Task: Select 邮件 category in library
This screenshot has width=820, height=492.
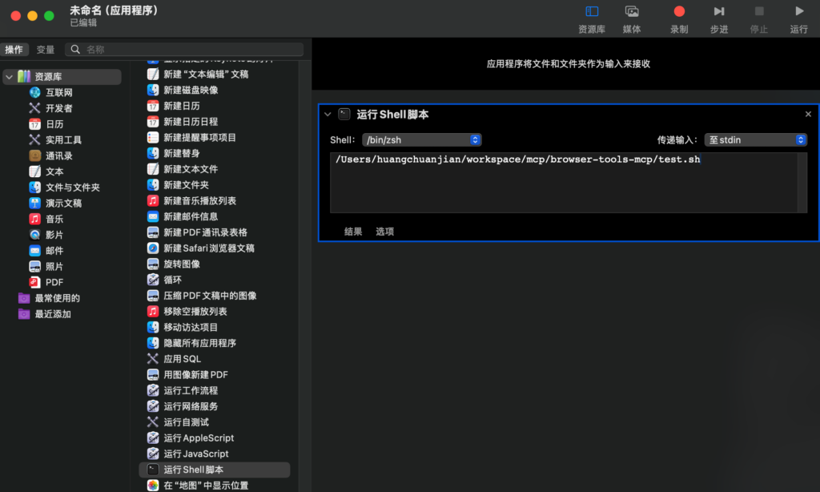Action: point(54,251)
